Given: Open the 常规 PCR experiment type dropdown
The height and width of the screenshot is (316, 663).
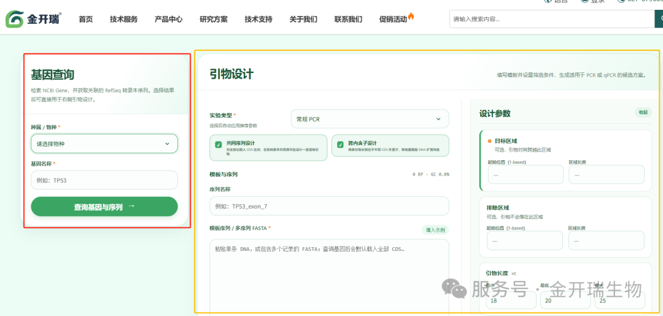Looking at the screenshot, I should [370, 119].
